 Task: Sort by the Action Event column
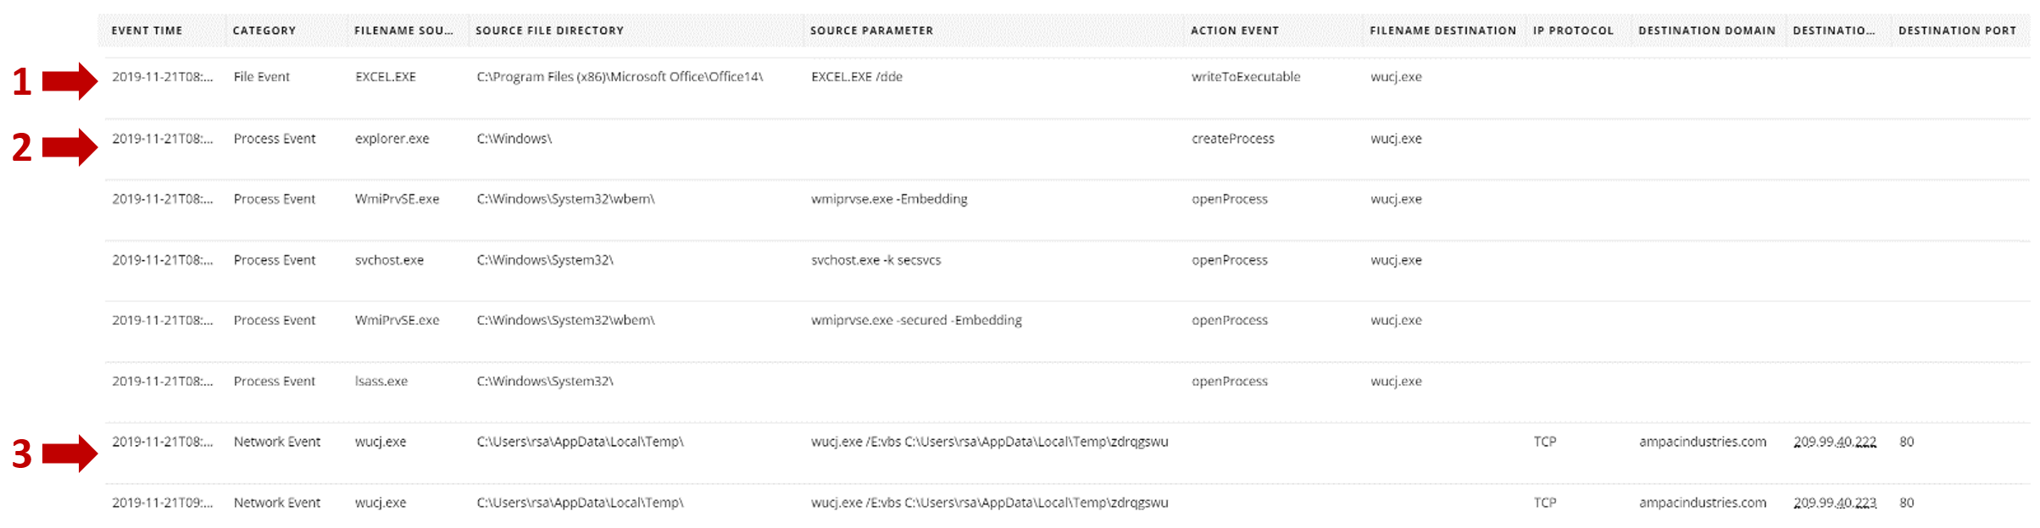1234,30
